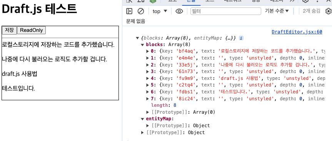The width and height of the screenshot is (332, 141).
Task: Open the 기본 수준 log level dropdown
Action: point(277,11)
